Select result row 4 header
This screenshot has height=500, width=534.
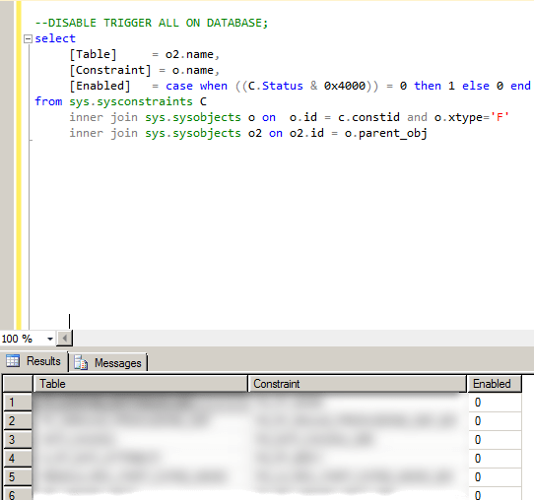(18, 459)
